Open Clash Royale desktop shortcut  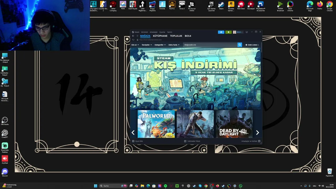click(133, 5)
